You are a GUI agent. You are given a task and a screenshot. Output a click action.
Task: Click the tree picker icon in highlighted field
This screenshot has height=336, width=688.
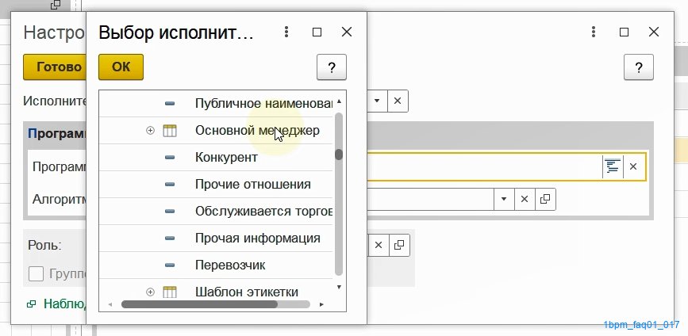tap(612, 166)
